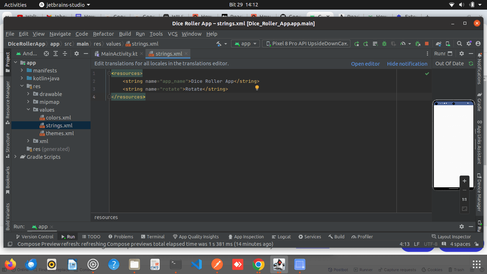Screen dimensions: 487x274
Task: Click Attach Debugger to Android Process icon
Action: (x=418, y=44)
